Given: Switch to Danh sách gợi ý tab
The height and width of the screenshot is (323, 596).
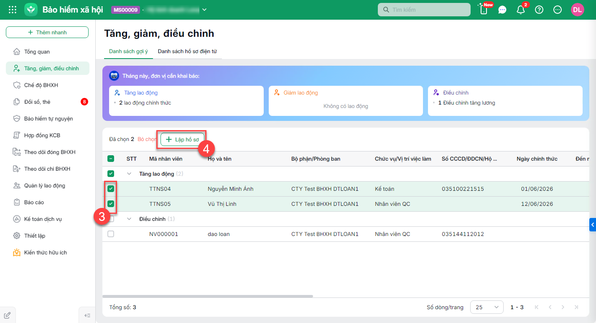Looking at the screenshot, I should pyautogui.click(x=128, y=51).
